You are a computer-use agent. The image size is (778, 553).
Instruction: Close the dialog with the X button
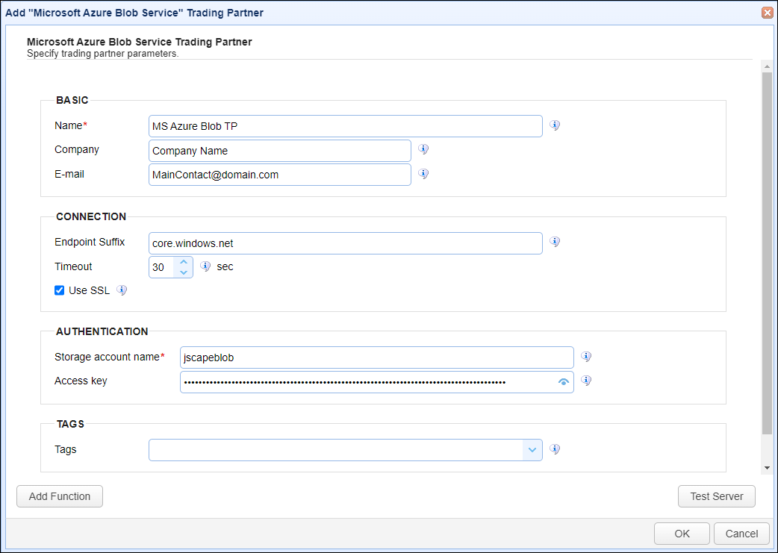click(767, 13)
